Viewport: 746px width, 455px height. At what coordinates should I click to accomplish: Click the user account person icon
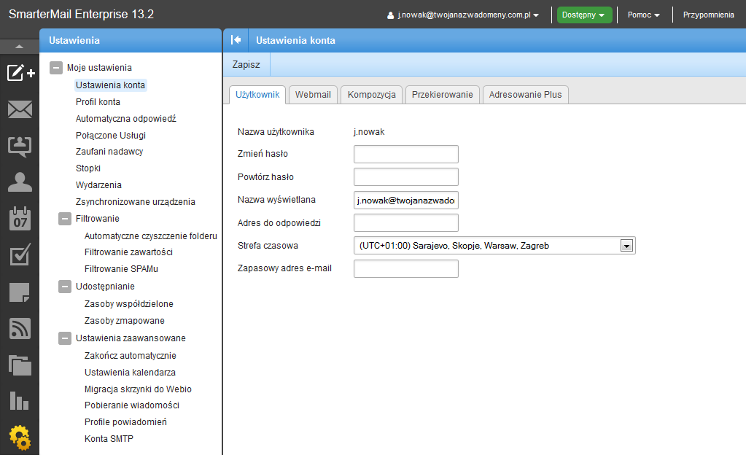tap(391, 15)
